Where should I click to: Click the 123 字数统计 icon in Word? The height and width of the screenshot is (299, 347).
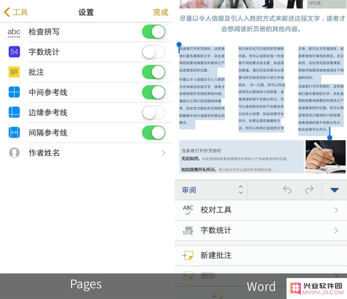tap(188, 230)
